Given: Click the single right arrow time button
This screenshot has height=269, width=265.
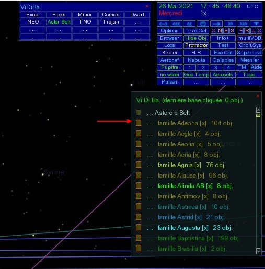Looking at the screenshot, I should (x=216, y=24).
